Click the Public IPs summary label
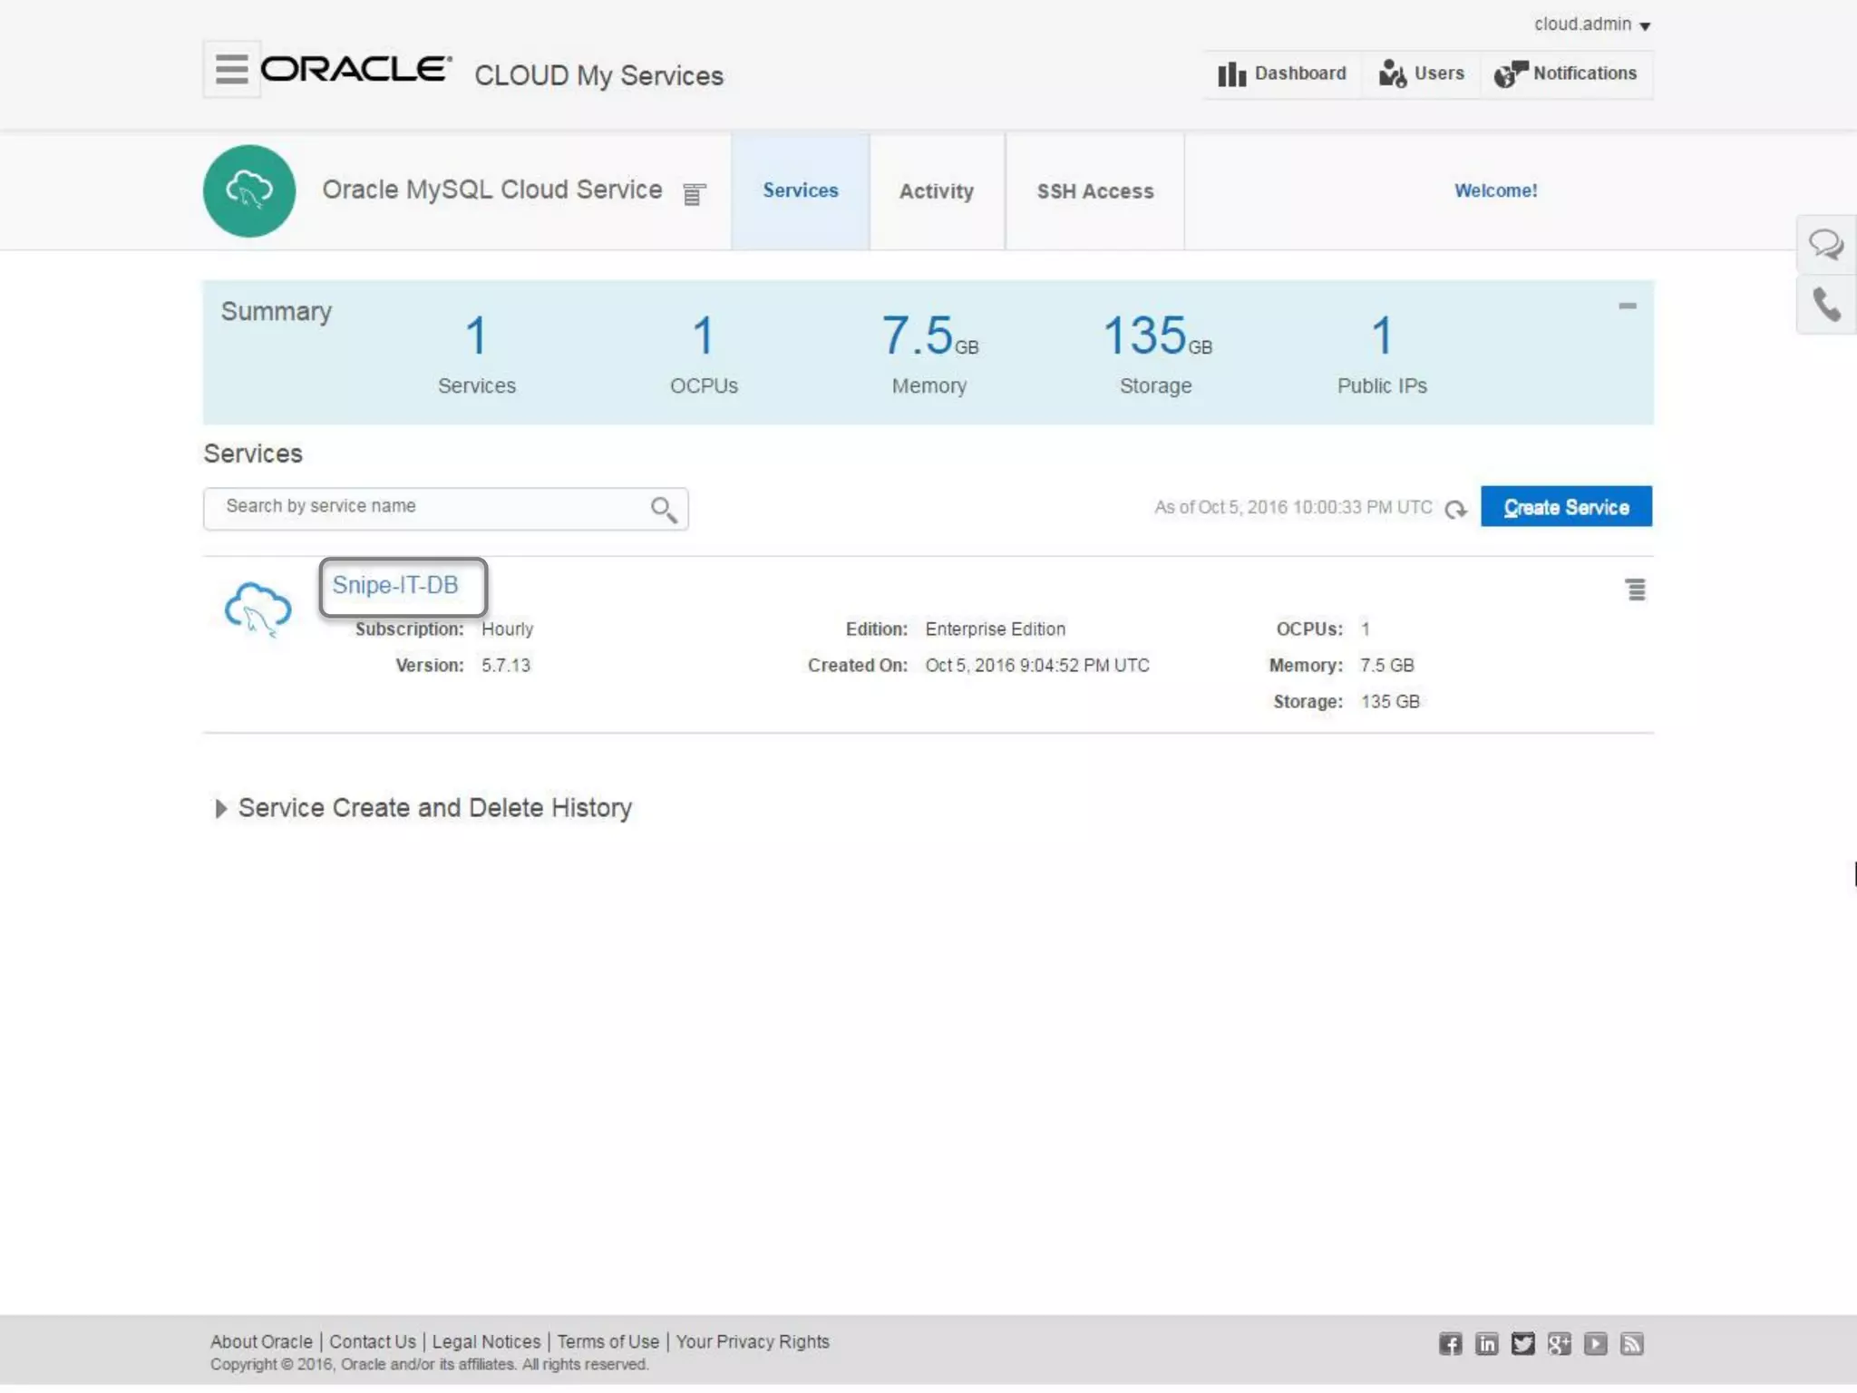This screenshot has height=1393, width=1857. (1382, 386)
